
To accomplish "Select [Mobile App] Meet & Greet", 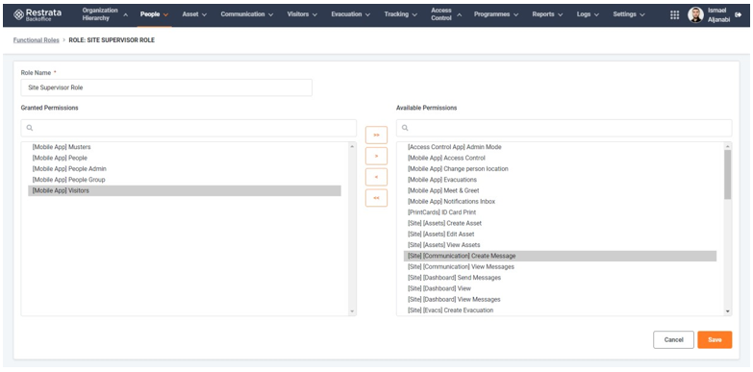I will coord(560,190).
